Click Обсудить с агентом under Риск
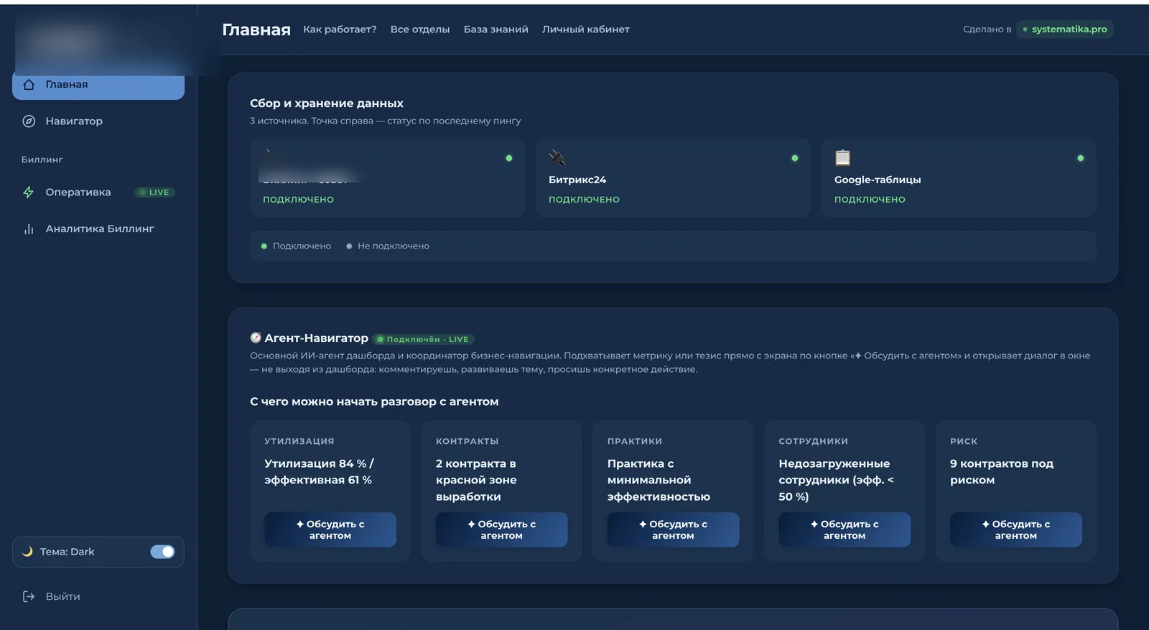 click(x=1016, y=530)
